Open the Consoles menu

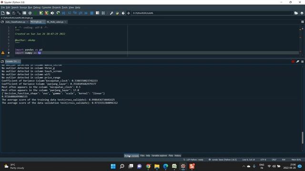point(47,8)
